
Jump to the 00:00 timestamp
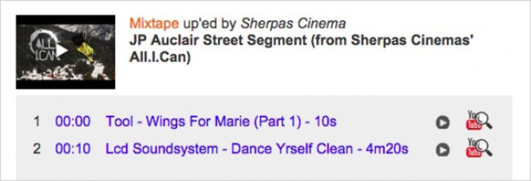point(73,121)
